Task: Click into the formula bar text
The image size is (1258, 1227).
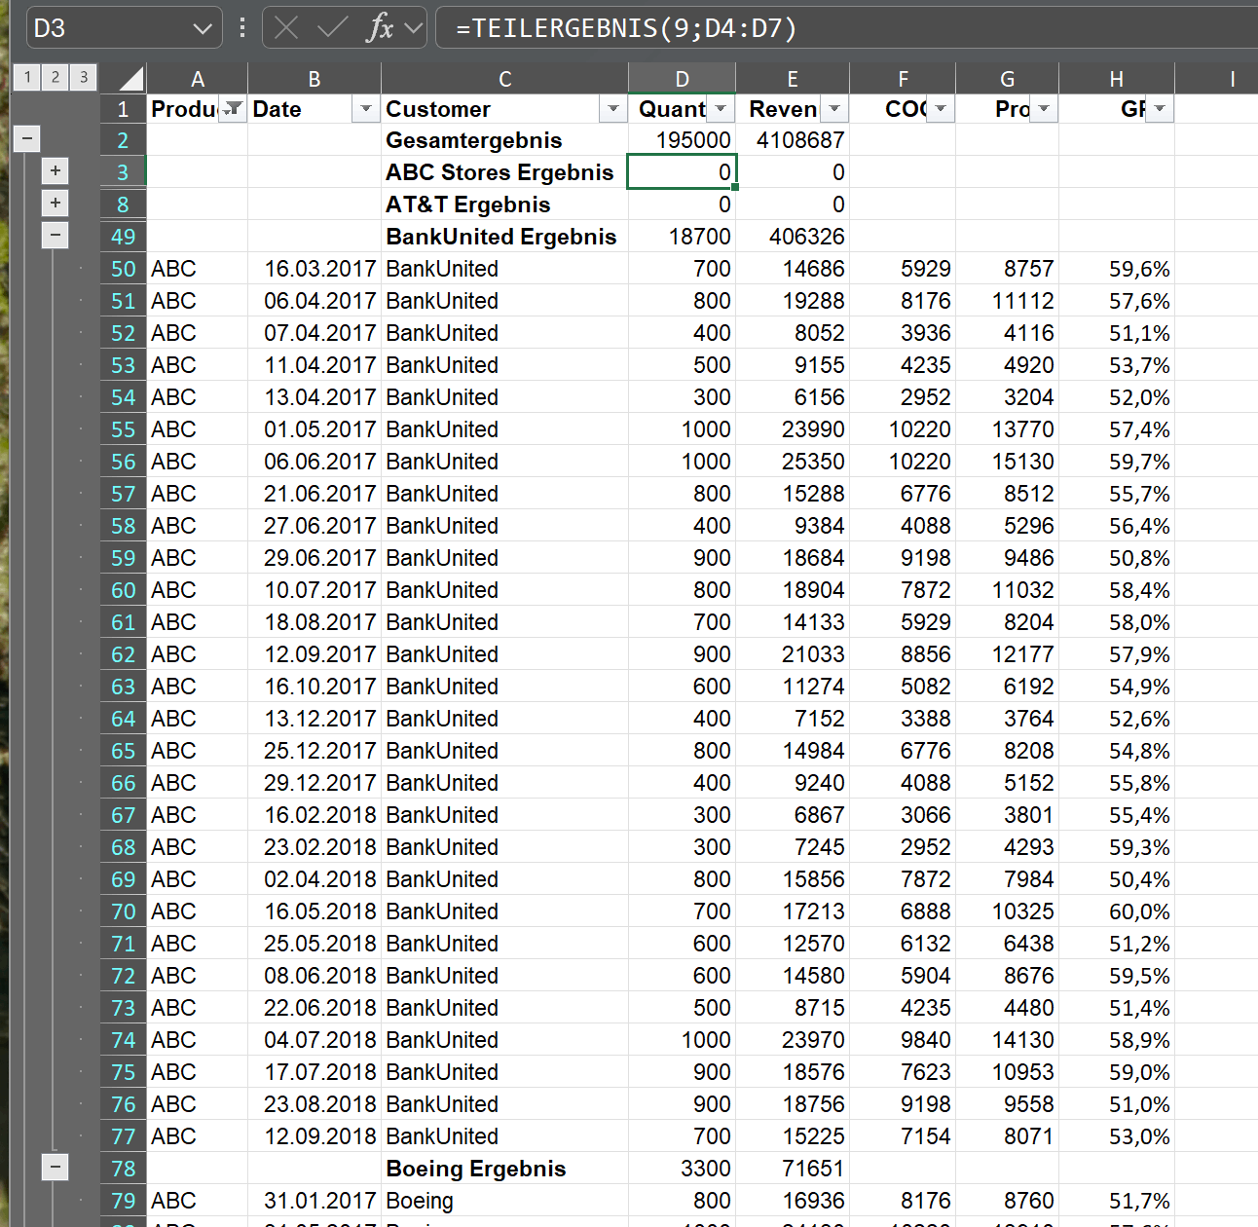Action: click(627, 28)
